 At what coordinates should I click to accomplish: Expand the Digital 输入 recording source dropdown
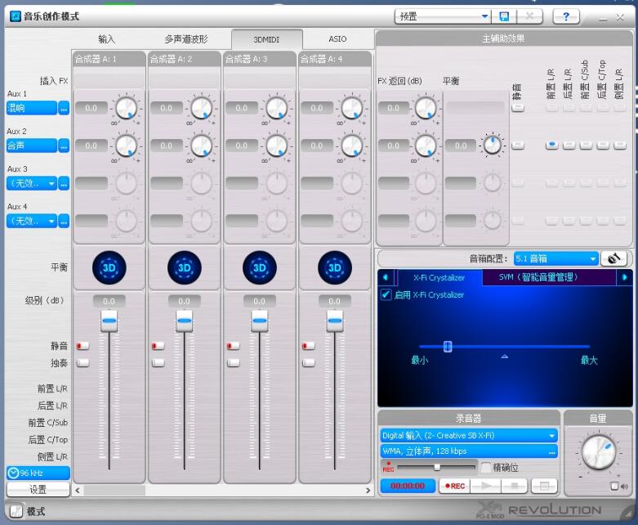469,436
